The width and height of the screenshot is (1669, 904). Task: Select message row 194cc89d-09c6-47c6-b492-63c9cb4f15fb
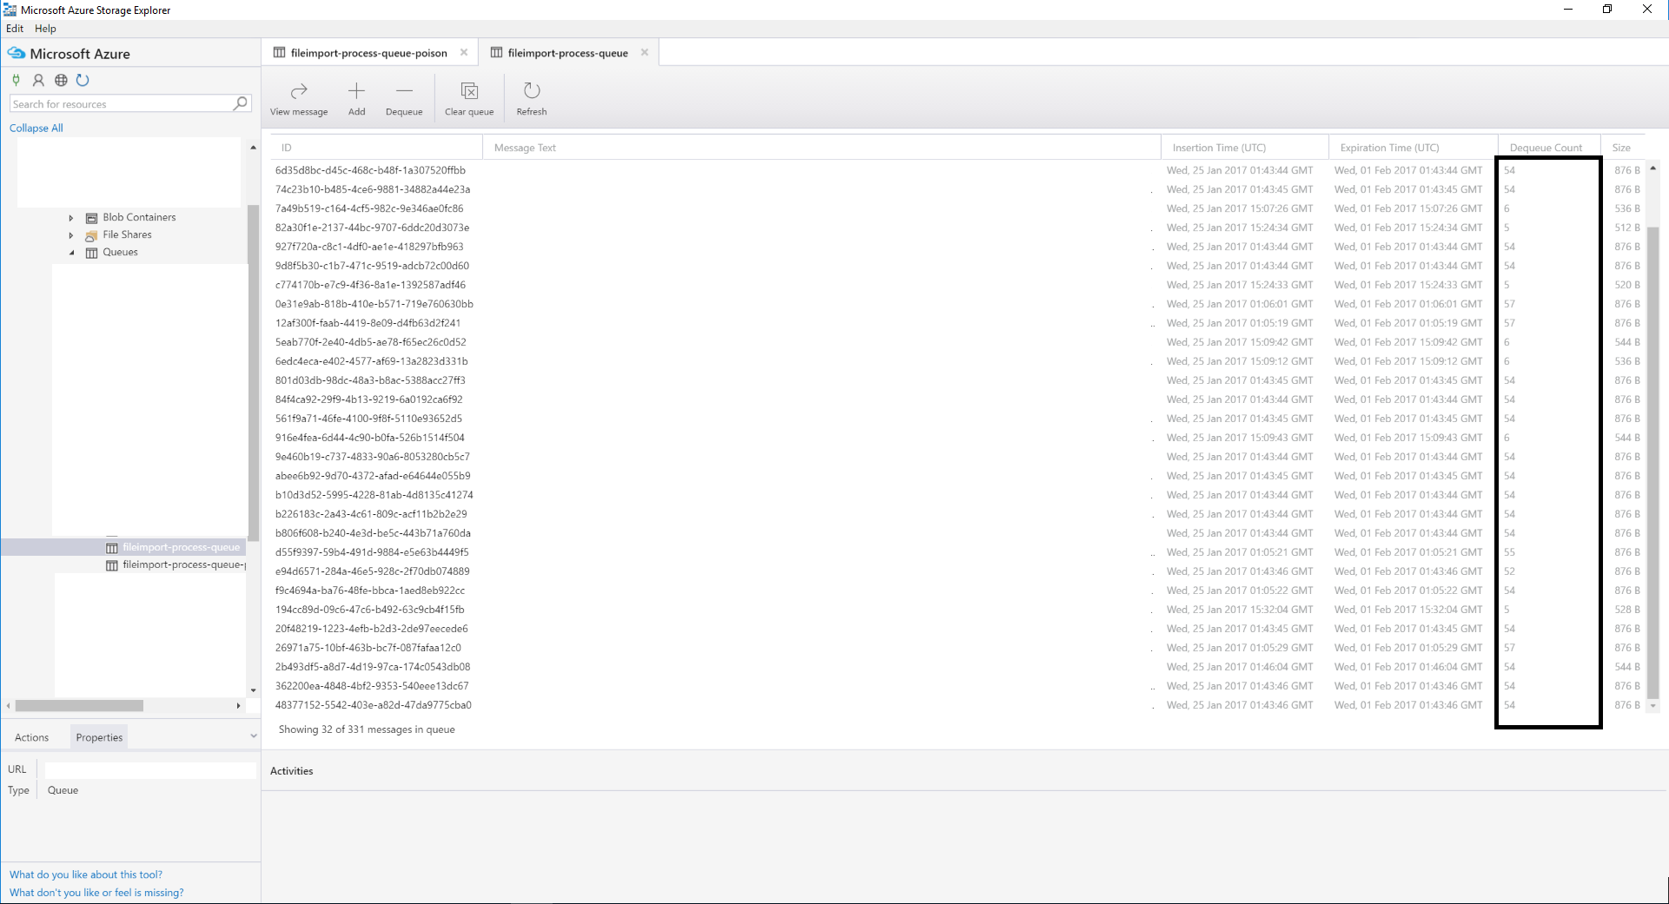(957, 610)
